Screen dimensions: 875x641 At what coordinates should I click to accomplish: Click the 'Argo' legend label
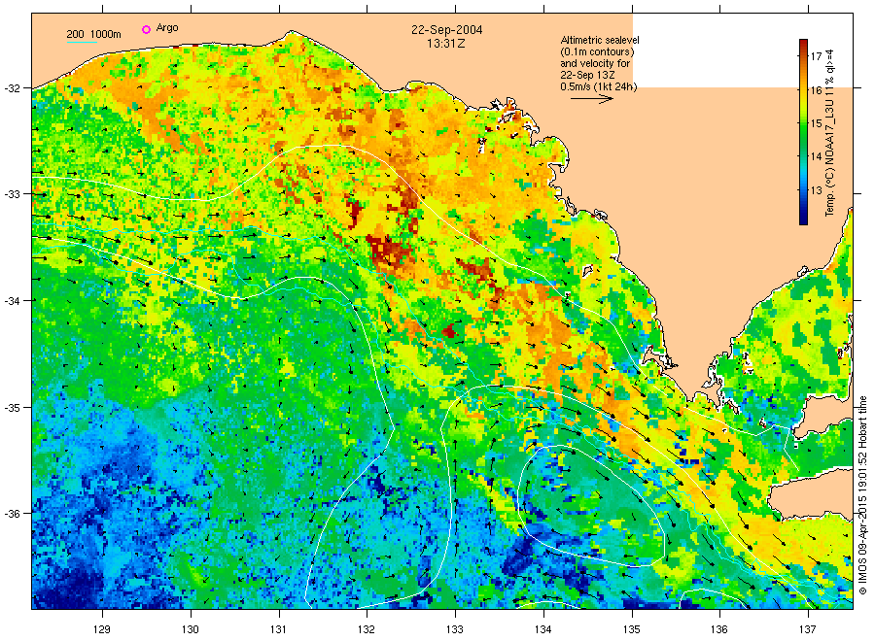(167, 28)
